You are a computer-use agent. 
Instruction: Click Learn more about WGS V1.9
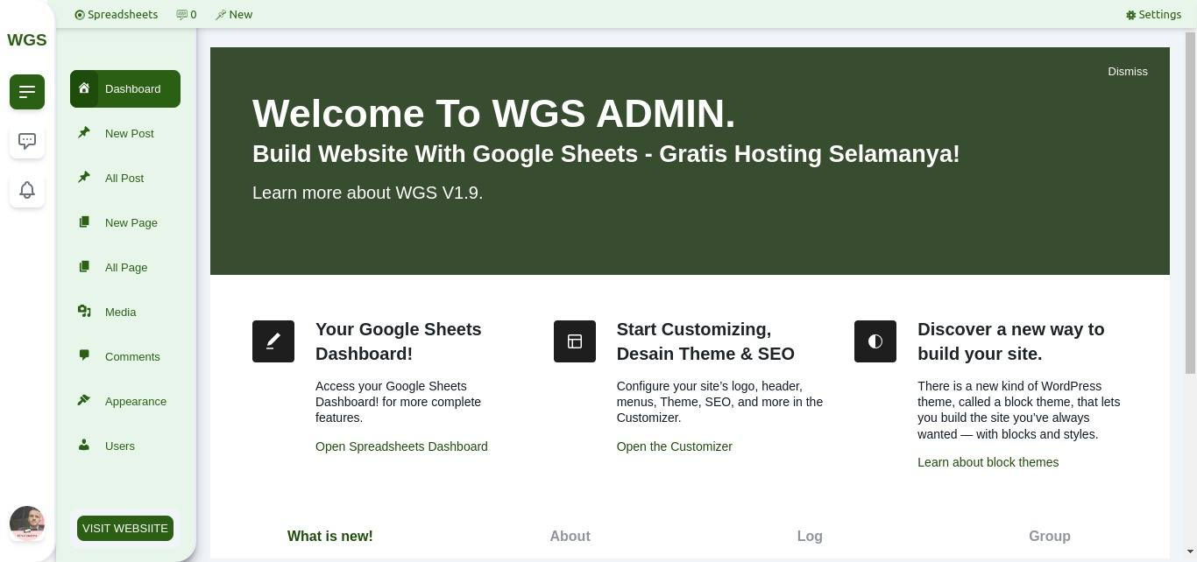(x=367, y=193)
